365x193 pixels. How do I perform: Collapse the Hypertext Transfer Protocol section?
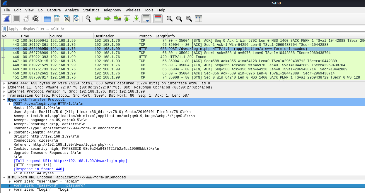pos(4,100)
